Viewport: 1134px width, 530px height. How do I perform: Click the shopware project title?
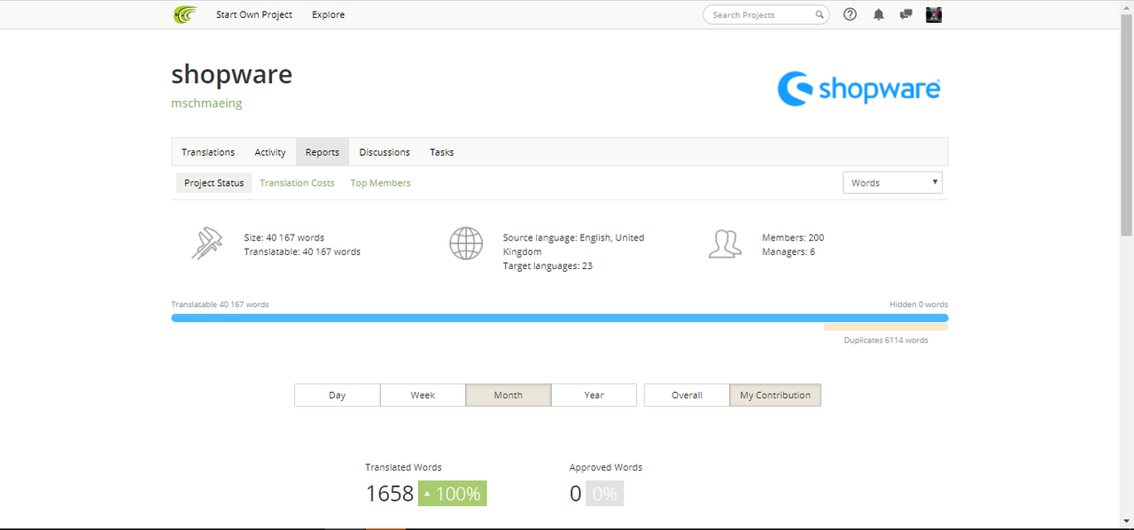point(231,74)
